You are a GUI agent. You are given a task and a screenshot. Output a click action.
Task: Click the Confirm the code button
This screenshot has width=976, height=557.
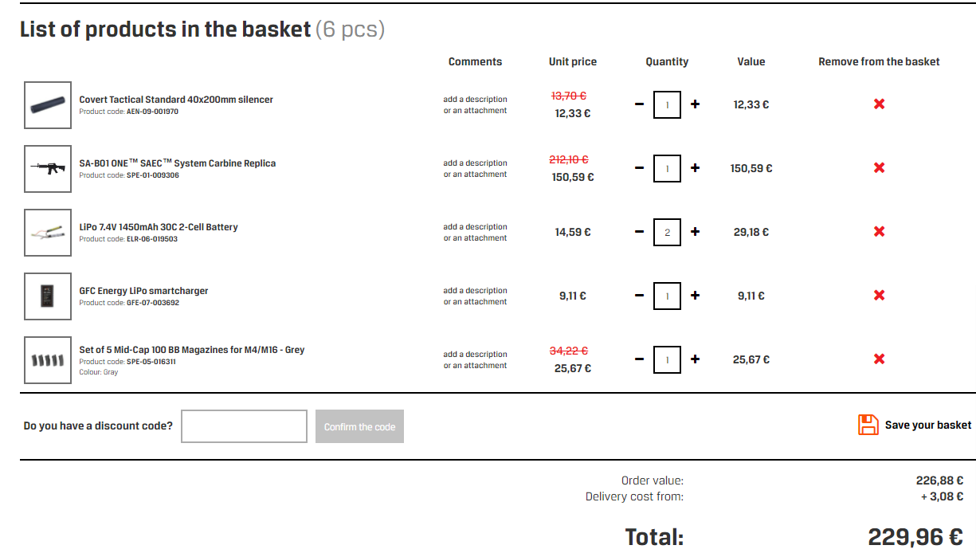point(359,426)
